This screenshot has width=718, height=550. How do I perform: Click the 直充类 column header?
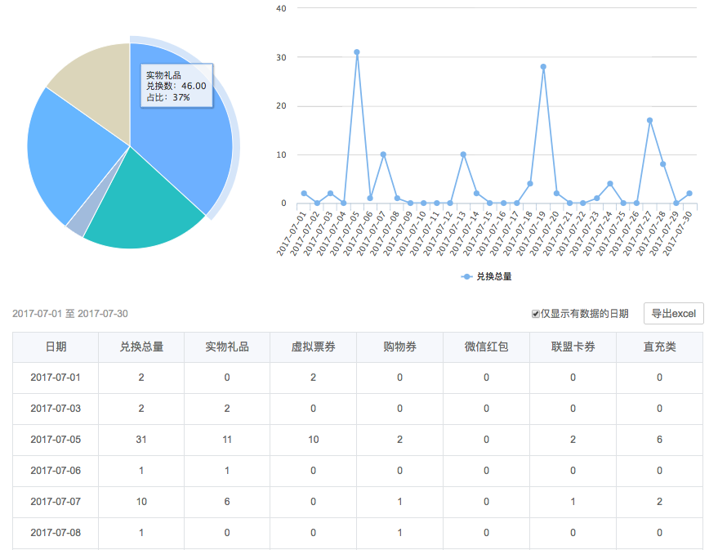(x=659, y=347)
